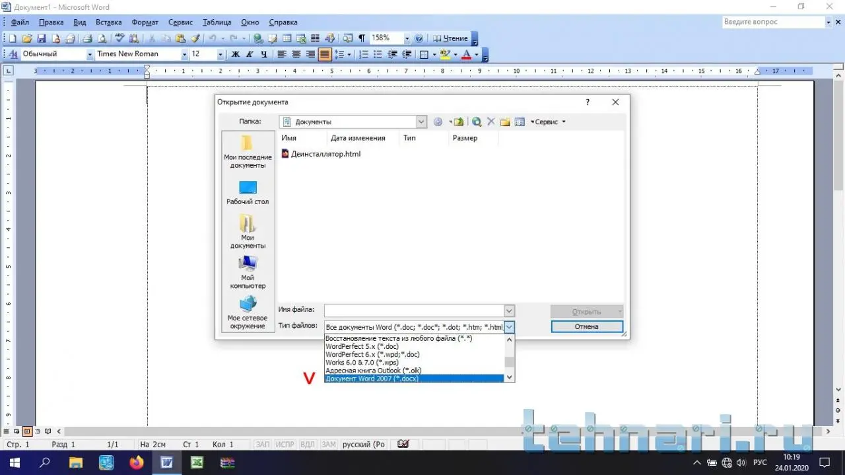Align text left
Viewport: 845px width, 475px height.
[x=282, y=54]
